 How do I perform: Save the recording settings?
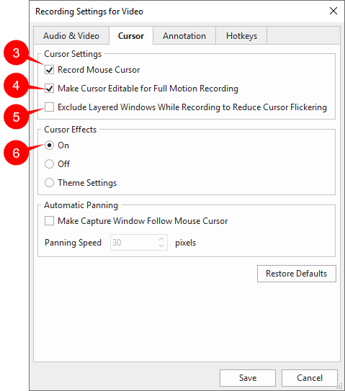[248, 378]
